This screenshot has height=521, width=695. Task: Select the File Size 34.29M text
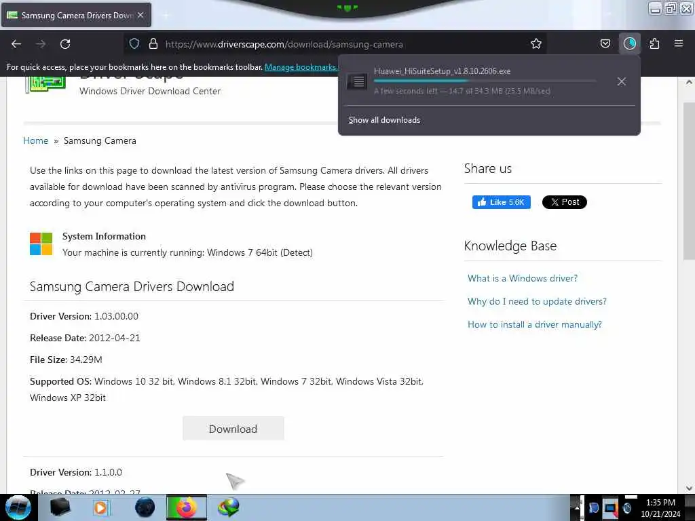(x=66, y=360)
